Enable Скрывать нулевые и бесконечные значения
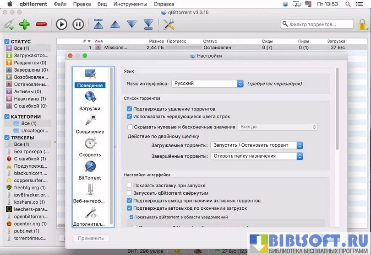 point(130,127)
